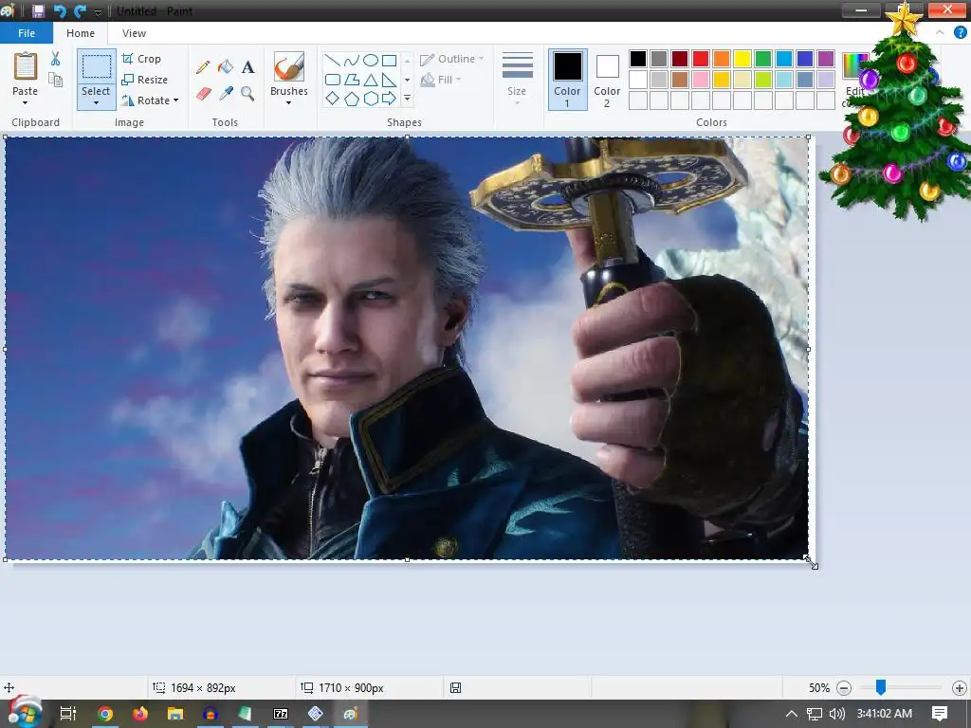
Task: Open the Paste dropdown arrow
Action: pyautogui.click(x=25, y=103)
